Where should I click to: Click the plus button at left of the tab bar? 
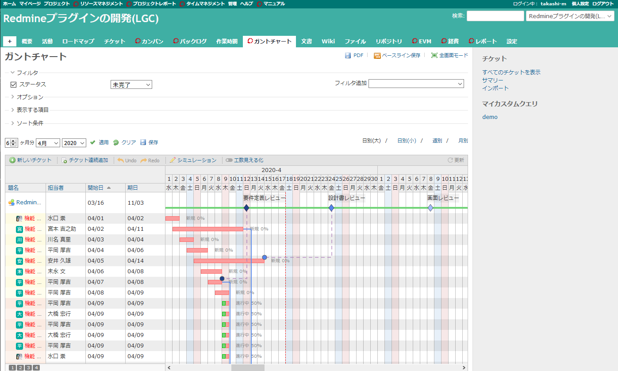tap(10, 41)
